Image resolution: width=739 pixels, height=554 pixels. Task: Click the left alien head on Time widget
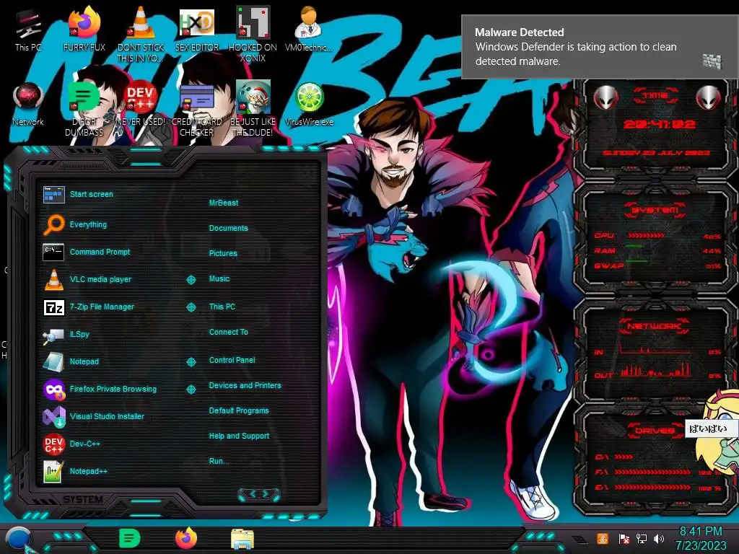pyautogui.click(x=605, y=97)
